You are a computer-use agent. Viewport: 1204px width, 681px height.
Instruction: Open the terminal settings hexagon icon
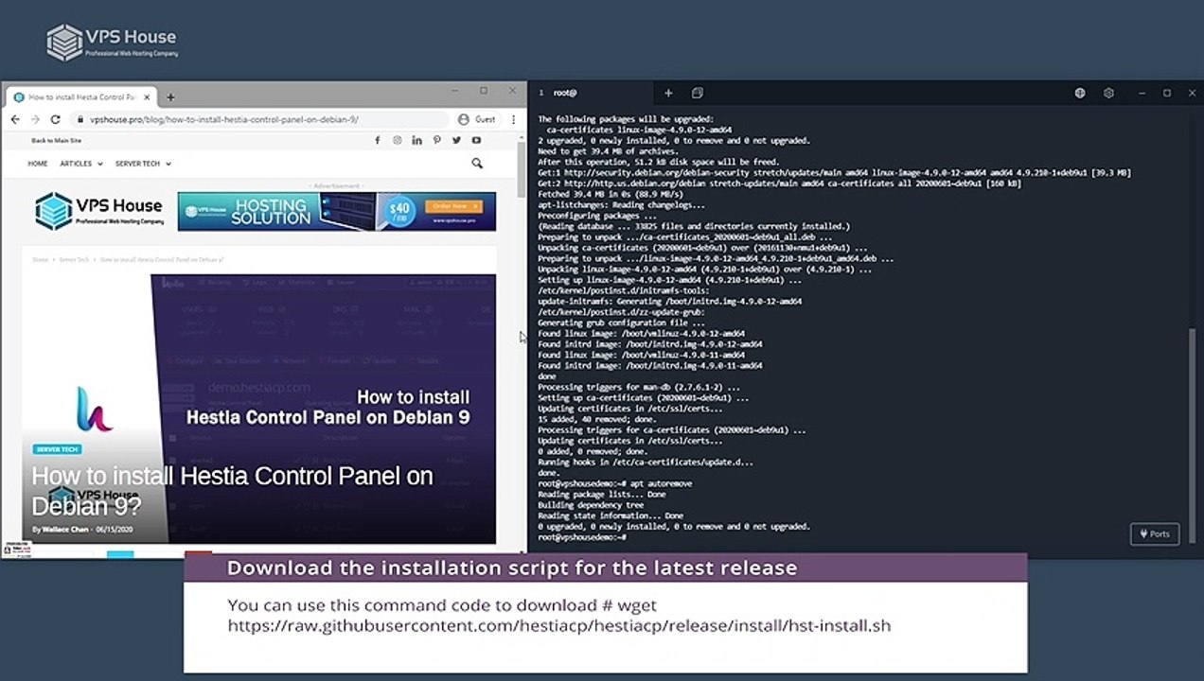coord(1108,93)
